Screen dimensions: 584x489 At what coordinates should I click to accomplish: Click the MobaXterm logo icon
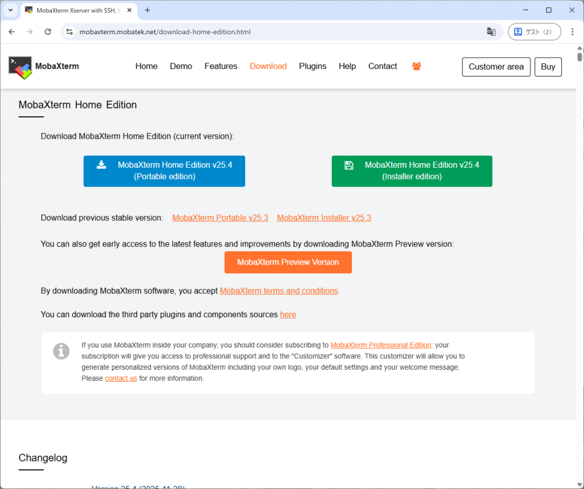[21, 67]
